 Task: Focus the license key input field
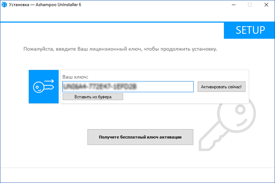point(128,86)
